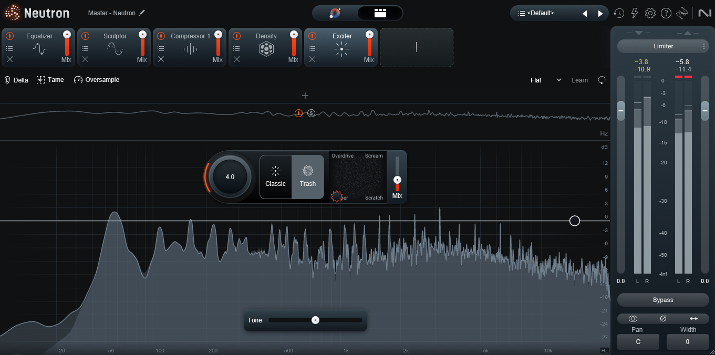Open the Sculptor module preset list
This screenshot has height=355, width=715.
[x=85, y=48]
